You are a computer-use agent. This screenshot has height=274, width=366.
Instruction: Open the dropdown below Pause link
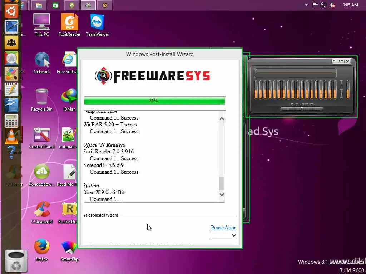pyautogui.click(x=223, y=235)
